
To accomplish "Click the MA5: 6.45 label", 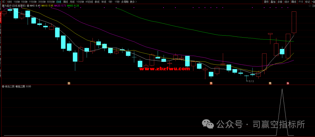I will 35,6.
